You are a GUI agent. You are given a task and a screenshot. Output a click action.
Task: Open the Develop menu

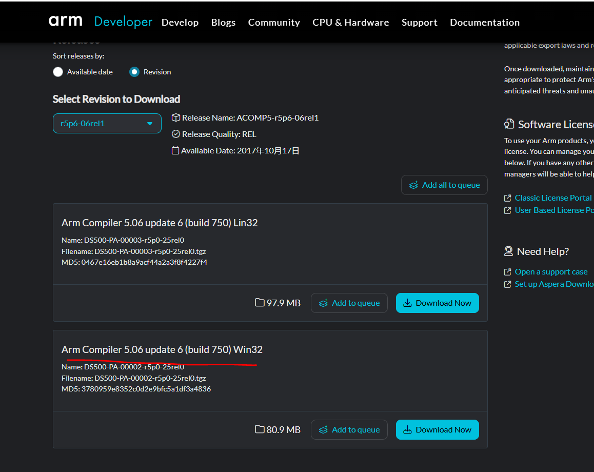tap(180, 23)
